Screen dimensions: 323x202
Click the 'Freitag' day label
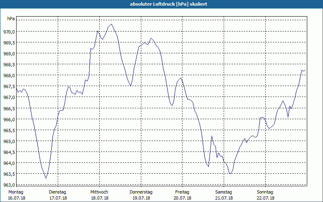tap(182, 192)
